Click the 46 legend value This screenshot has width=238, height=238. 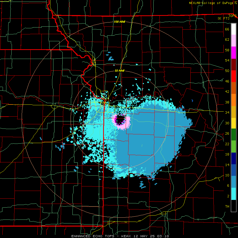pos(227,81)
